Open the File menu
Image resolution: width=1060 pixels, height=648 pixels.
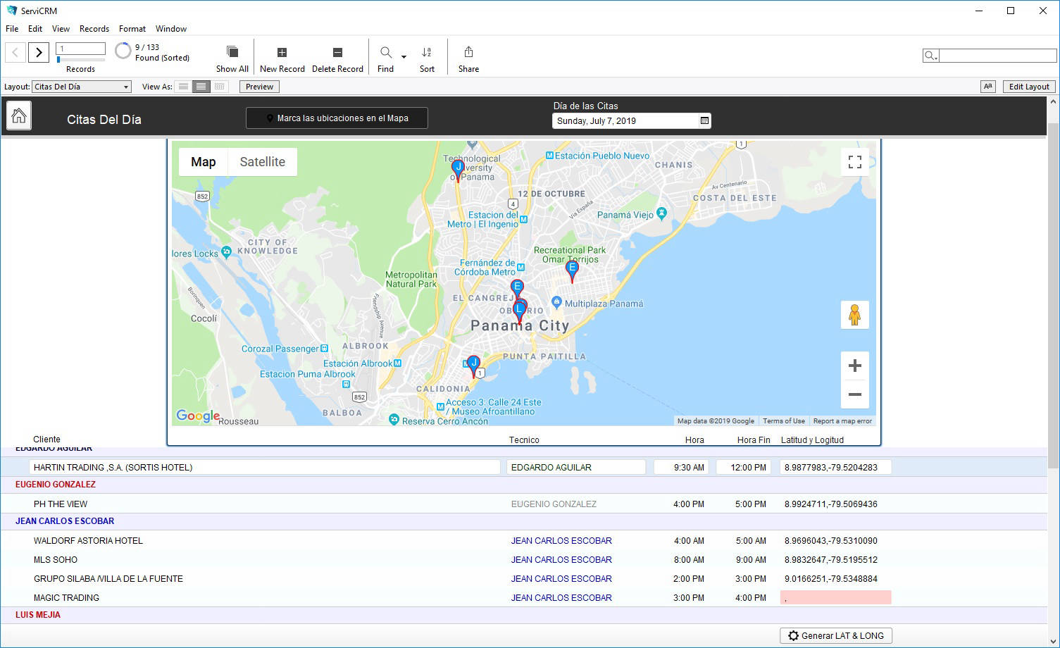pos(12,29)
